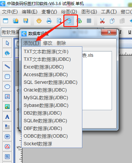Copy with the duplicate pages icon
The height and width of the screenshot is (163, 132).
(x=112, y=21)
